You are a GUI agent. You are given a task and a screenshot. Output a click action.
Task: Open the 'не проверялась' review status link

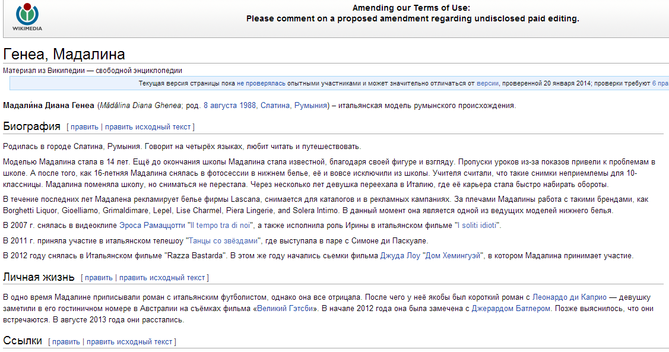261,84
